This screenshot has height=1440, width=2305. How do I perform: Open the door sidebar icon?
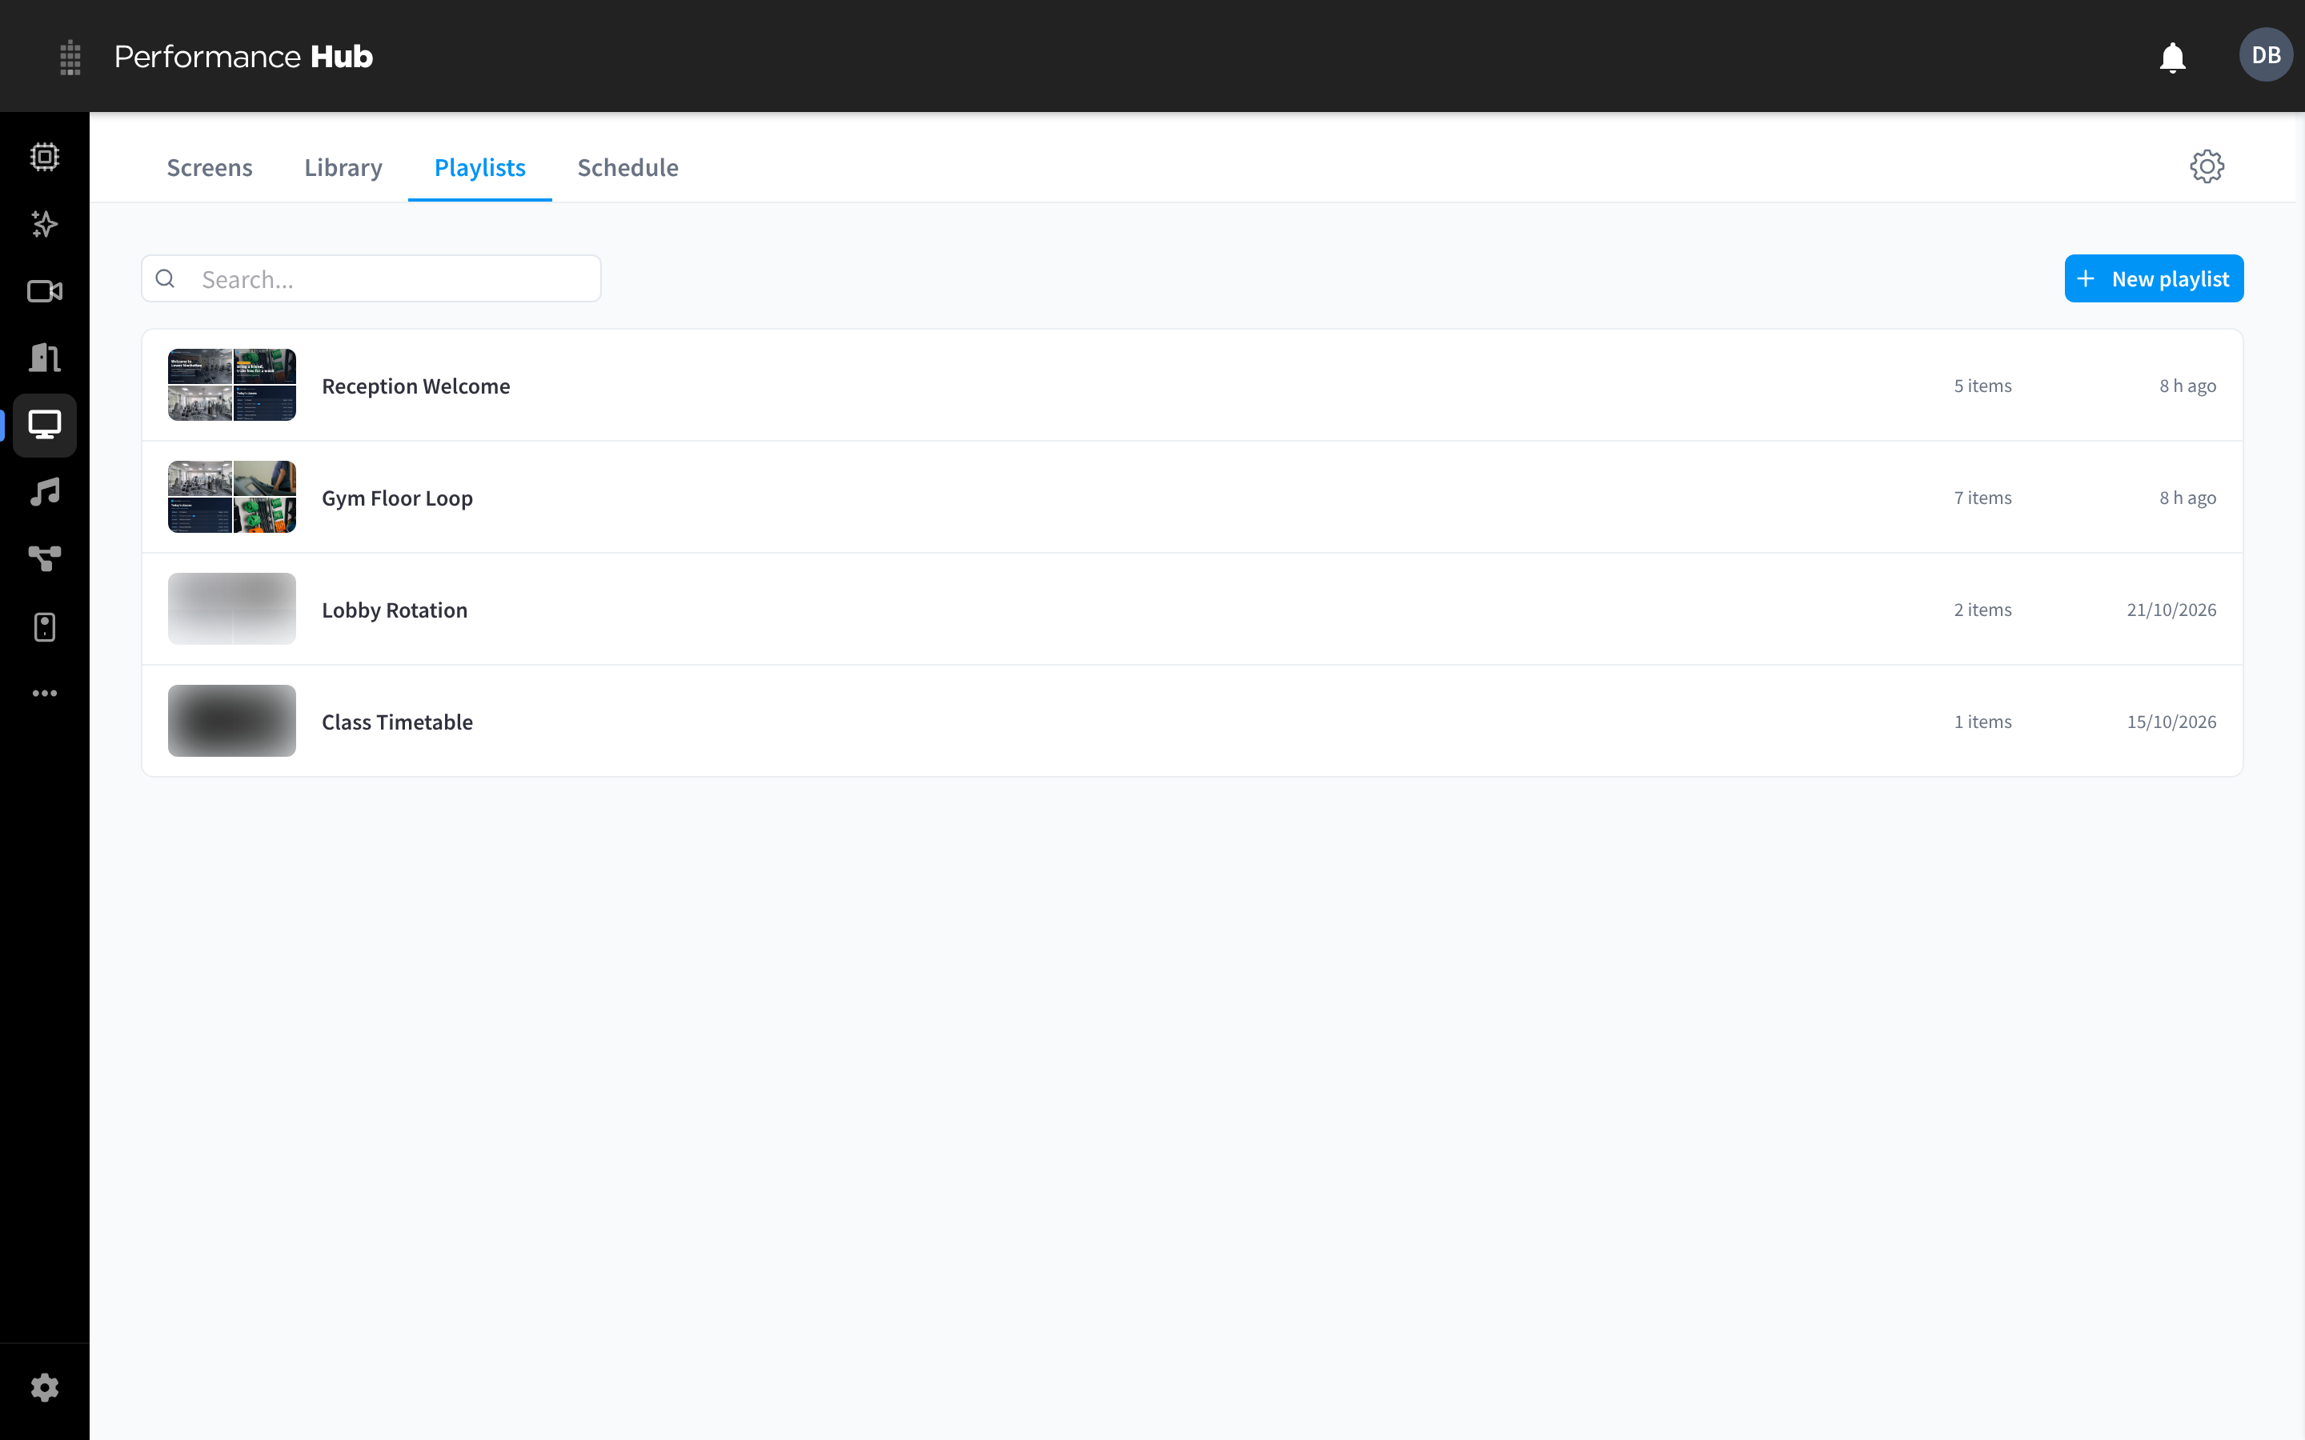pyautogui.click(x=45, y=358)
